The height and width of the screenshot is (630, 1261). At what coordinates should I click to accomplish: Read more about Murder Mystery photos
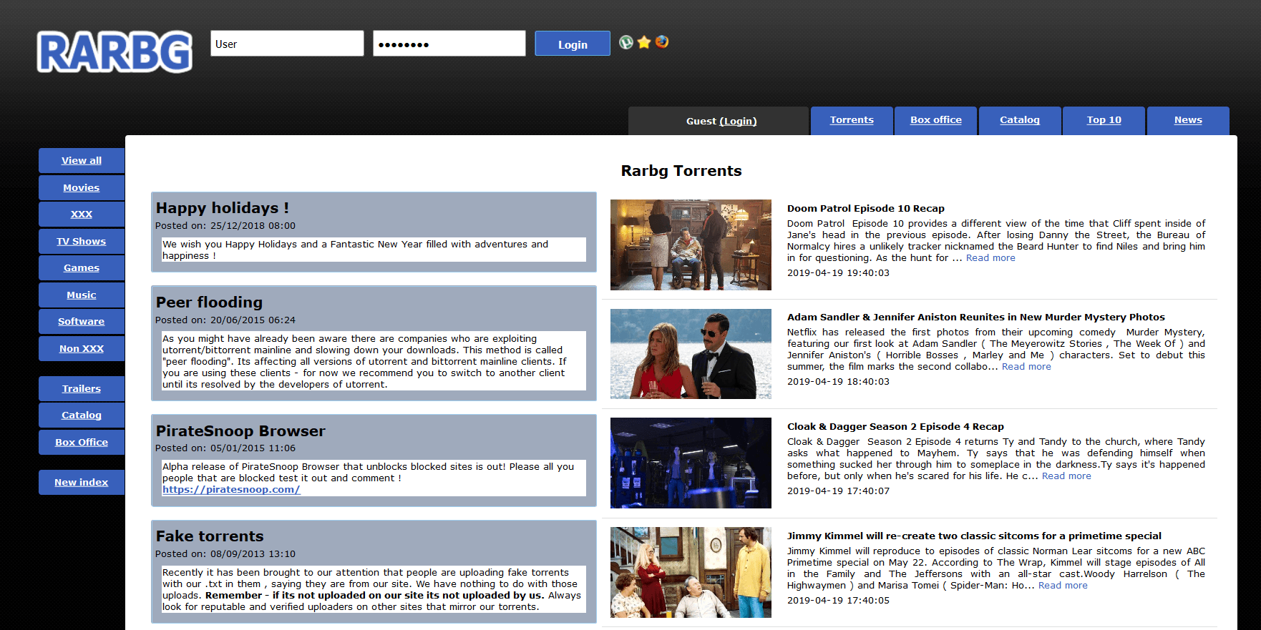tap(1026, 367)
